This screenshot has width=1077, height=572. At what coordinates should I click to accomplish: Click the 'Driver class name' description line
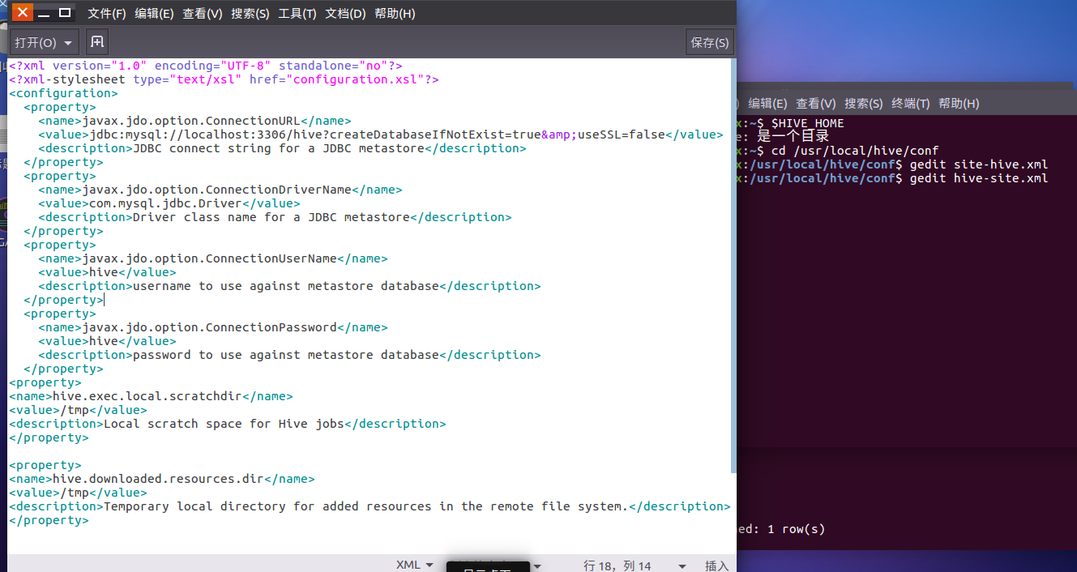[x=275, y=217]
